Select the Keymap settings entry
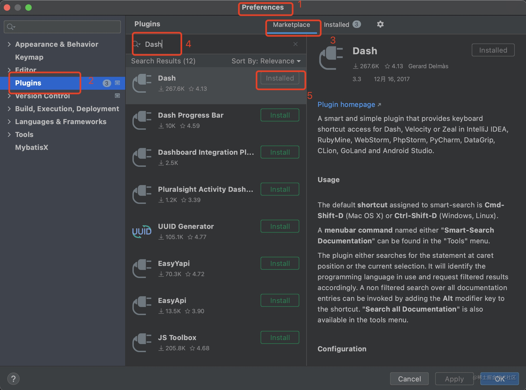 [x=29, y=57]
